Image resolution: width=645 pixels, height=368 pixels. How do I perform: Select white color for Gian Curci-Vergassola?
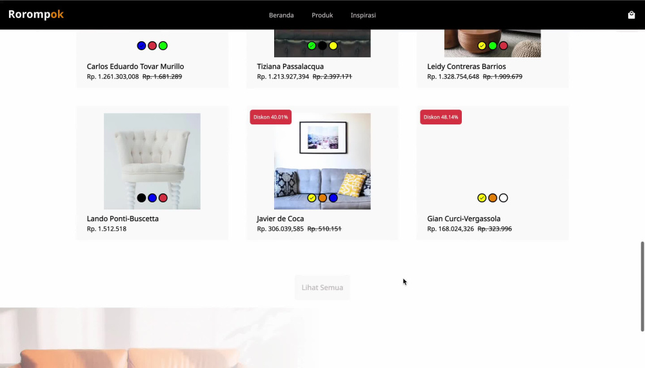[504, 198]
